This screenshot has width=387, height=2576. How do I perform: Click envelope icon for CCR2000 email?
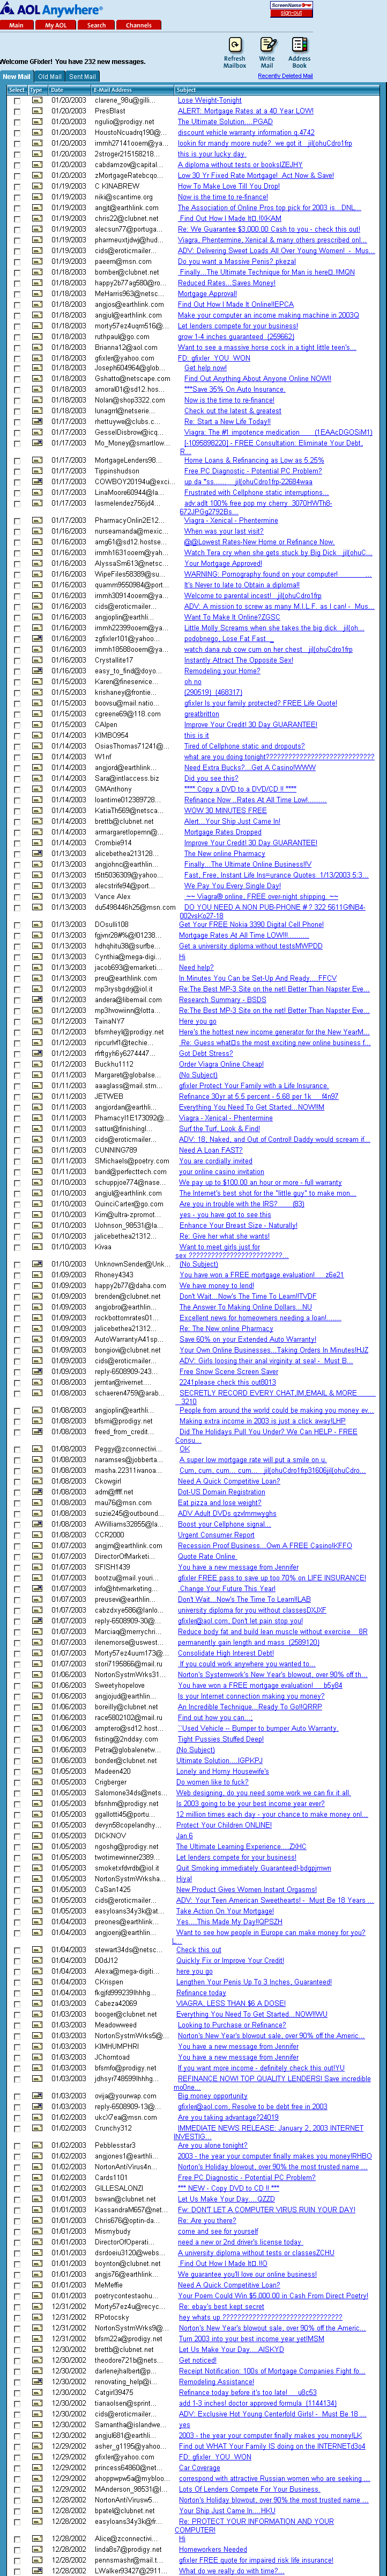37,1534
